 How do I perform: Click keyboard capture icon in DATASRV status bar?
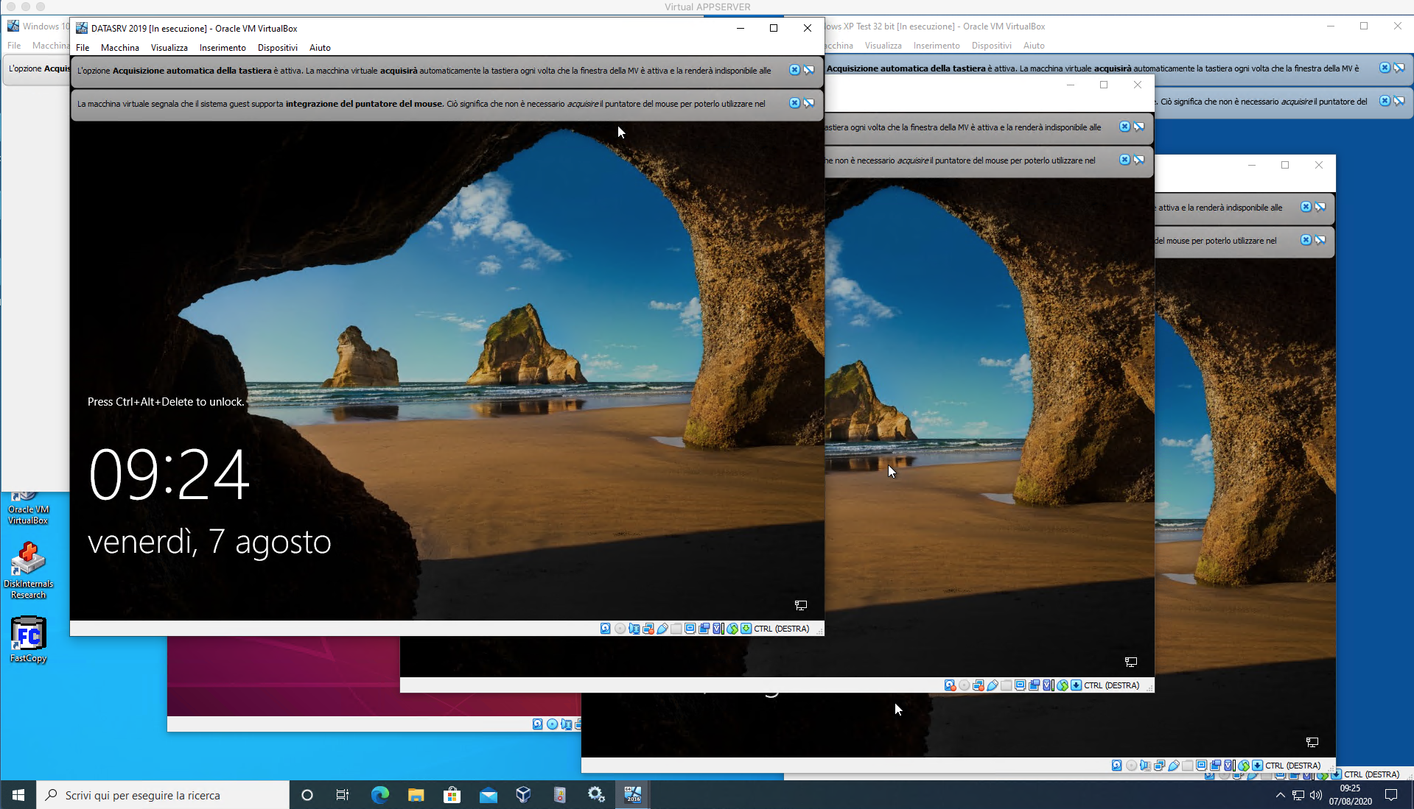[x=746, y=629]
